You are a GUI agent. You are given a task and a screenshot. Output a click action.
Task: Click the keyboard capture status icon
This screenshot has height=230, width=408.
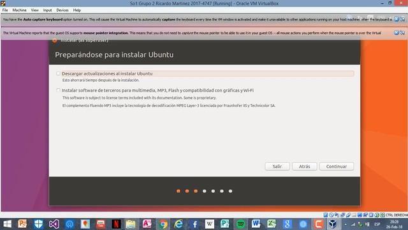(x=382, y=215)
